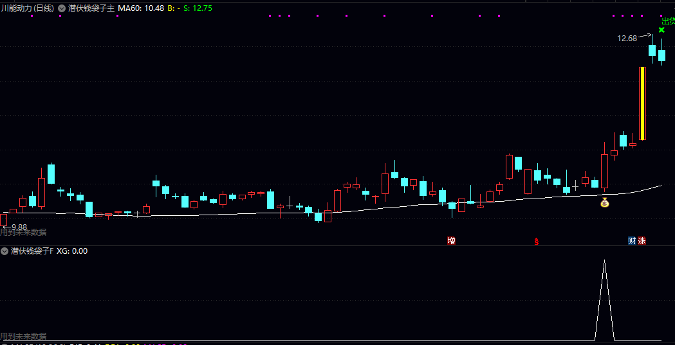Open the 潜伏钱袋子F sub-chart dropdown arrow
The width and height of the screenshot is (675, 345).
[5, 251]
